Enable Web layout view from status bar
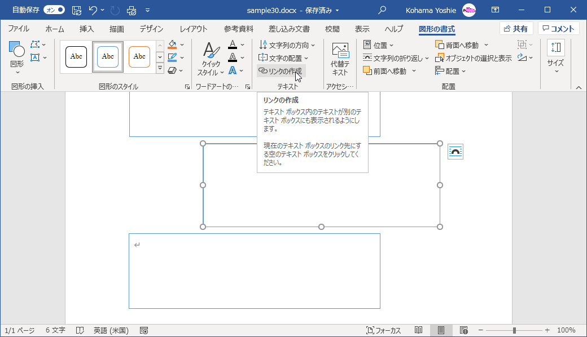Viewport: 587px width, 337px height. 464,330
